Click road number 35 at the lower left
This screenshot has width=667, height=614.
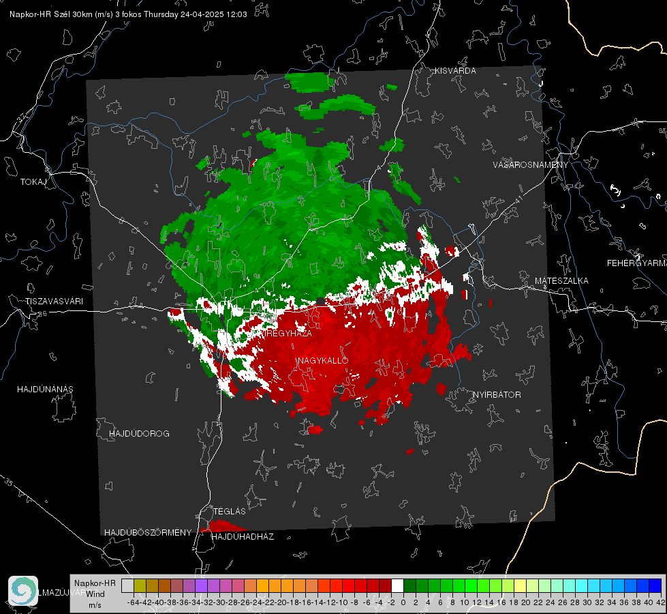9,482
